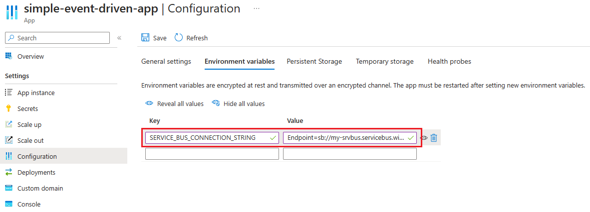Reveal all values
The width and height of the screenshot is (590, 212).
[175, 104]
